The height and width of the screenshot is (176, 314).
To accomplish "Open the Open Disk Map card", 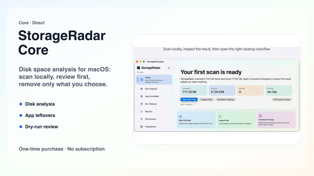I will pyautogui.click(x=196, y=120).
